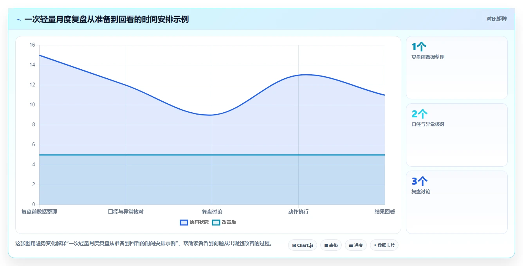This screenshot has width=523, height=266.
Task: Click x-axis label 结果回看
Action: 385,212
